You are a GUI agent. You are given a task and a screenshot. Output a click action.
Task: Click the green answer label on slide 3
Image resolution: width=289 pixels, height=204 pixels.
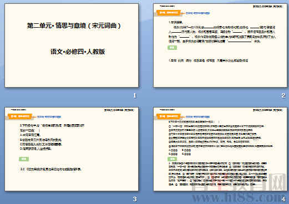point(24,159)
